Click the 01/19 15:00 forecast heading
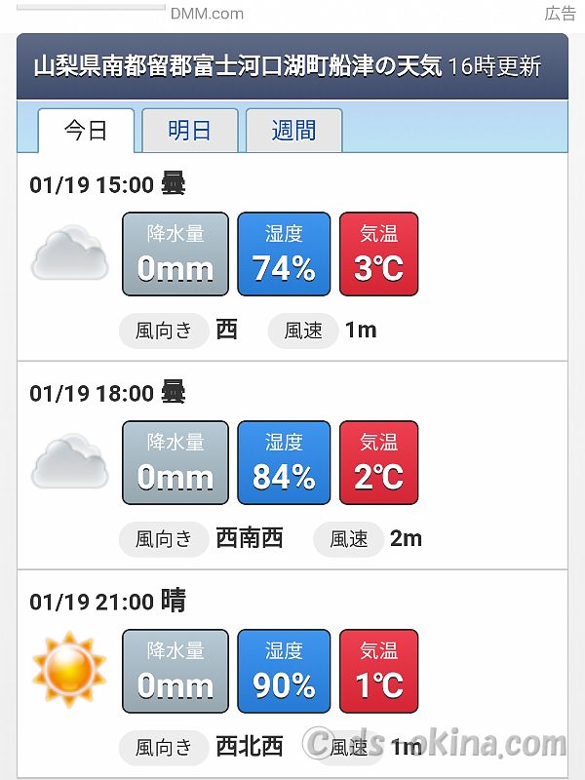This screenshot has height=780, width=585. [108, 184]
